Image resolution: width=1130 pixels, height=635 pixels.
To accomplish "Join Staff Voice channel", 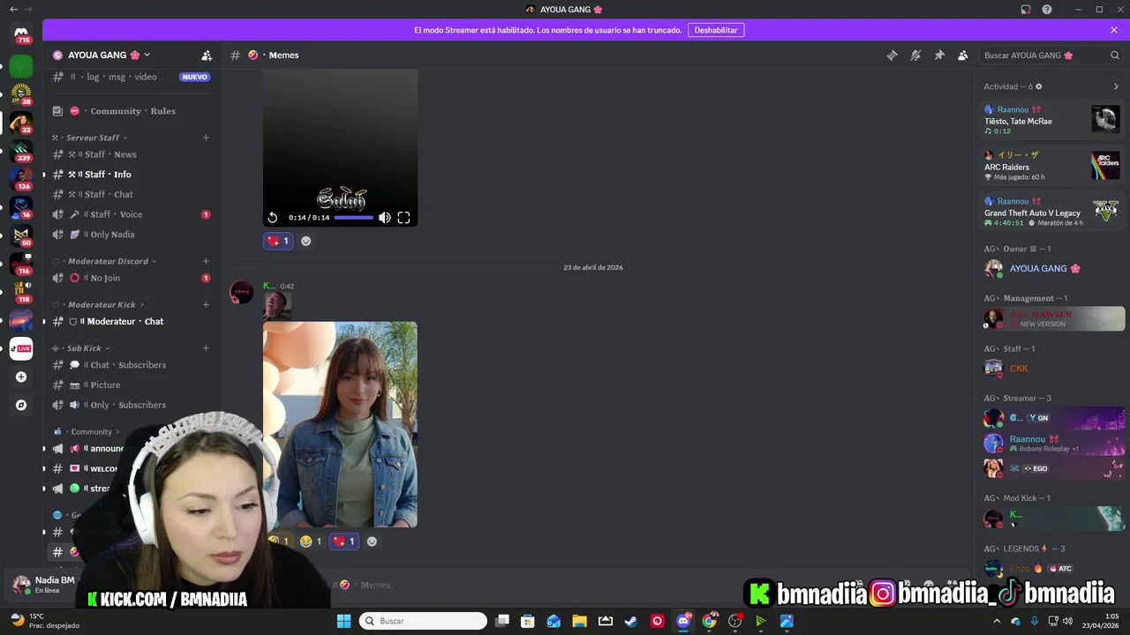I will tap(131, 214).
